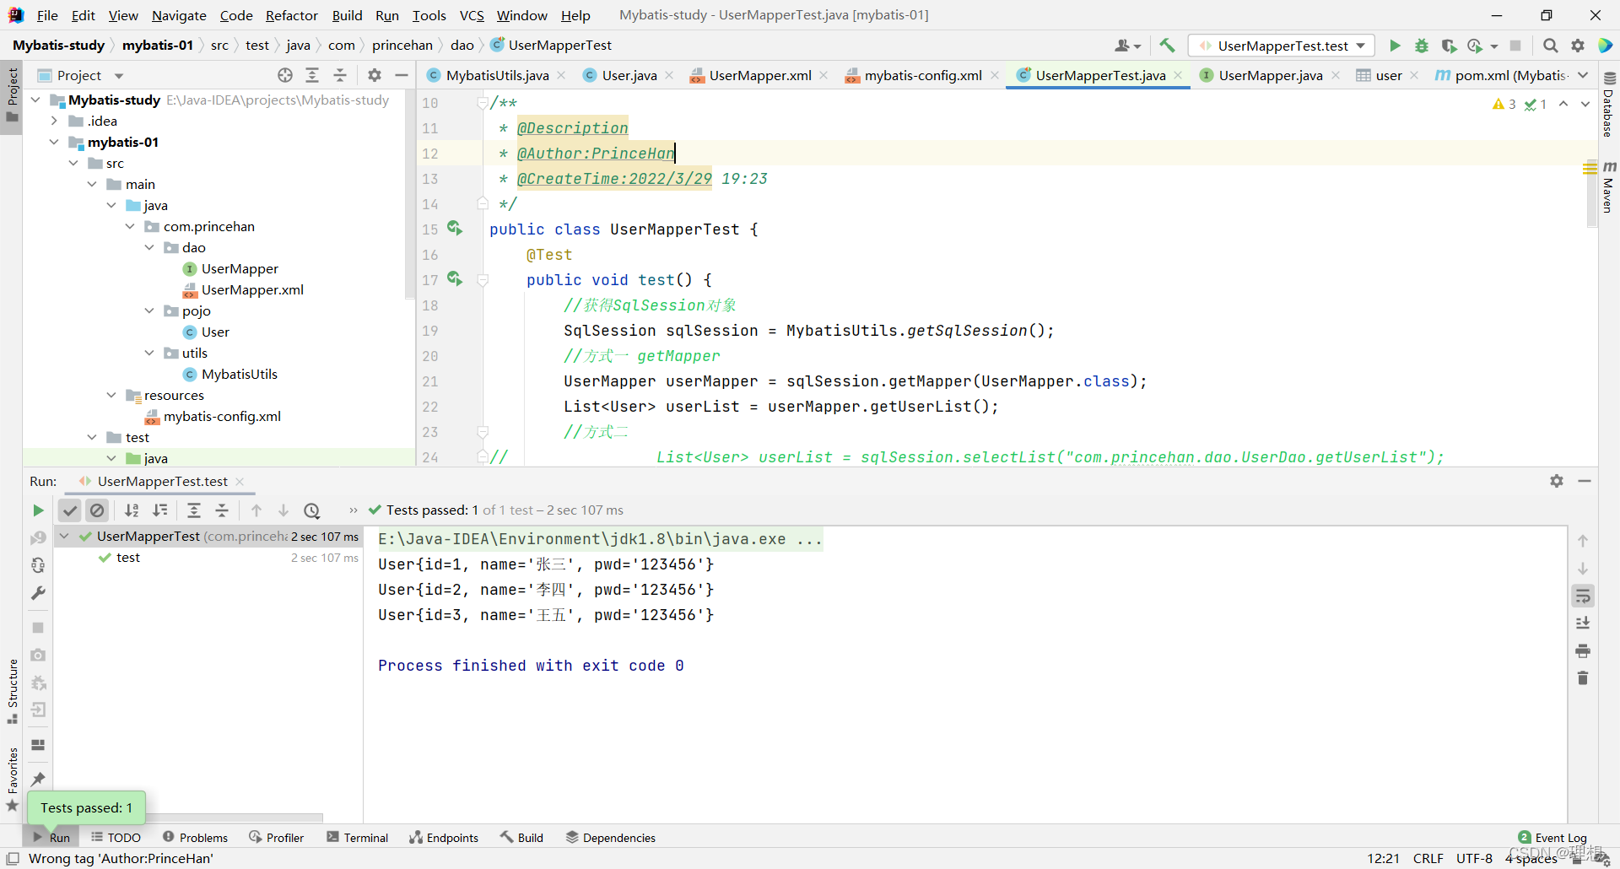Toggle soft-wrap in console output
The height and width of the screenshot is (869, 1620).
1583,596
